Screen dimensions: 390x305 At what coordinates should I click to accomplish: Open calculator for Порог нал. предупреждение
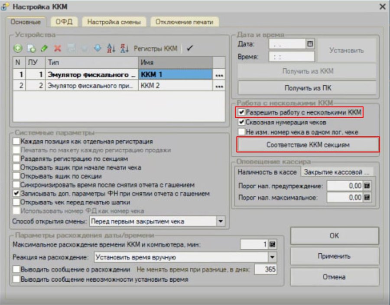point(367,186)
